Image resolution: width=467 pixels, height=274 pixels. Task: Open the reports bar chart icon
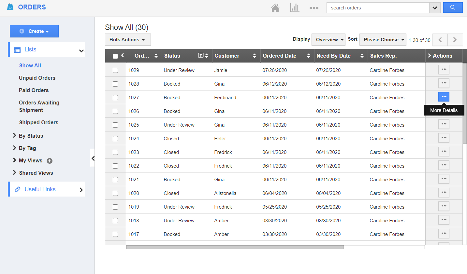[295, 7]
